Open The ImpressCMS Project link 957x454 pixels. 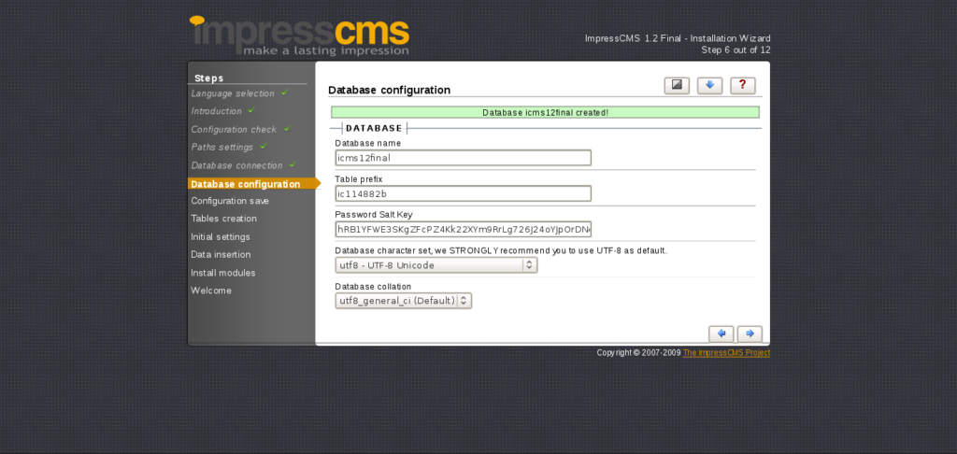click(x=726, y=353)
